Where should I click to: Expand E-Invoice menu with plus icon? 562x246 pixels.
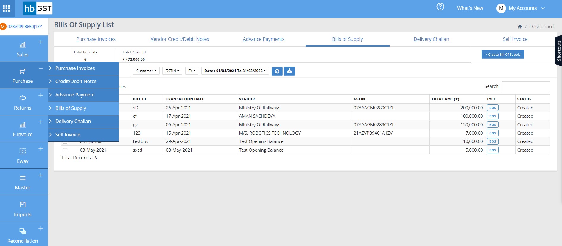[x=41, y=122]
